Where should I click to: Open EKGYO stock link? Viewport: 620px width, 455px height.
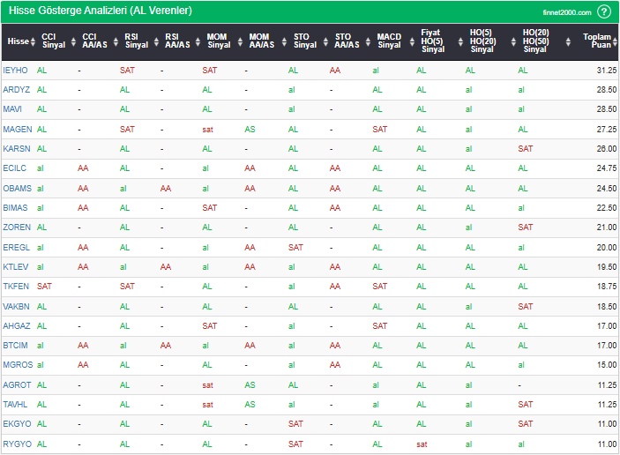[x=17, y=424]
